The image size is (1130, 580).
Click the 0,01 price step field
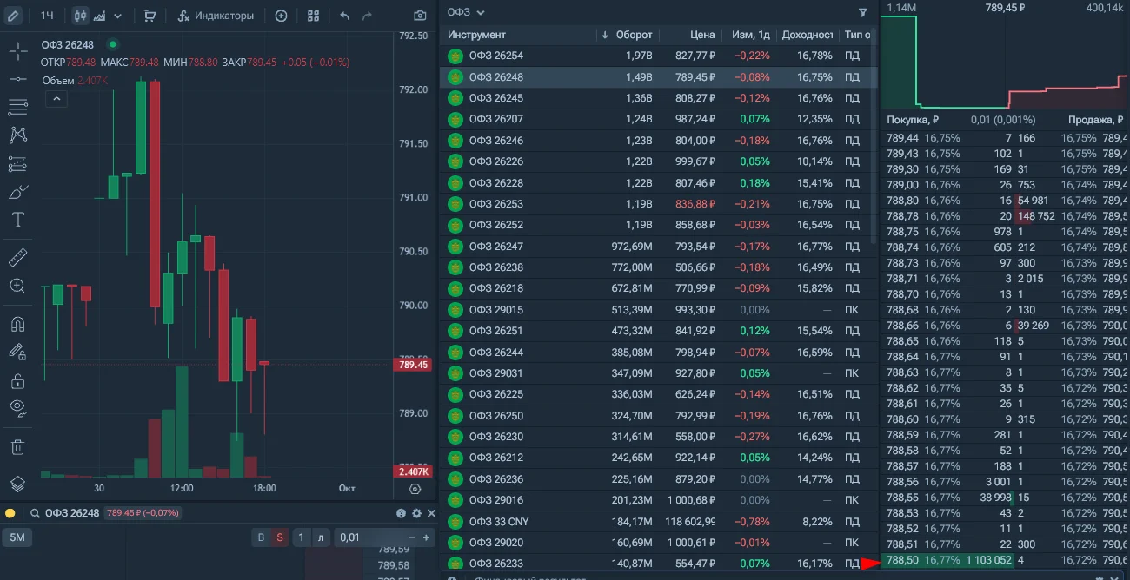pos(375,537)
